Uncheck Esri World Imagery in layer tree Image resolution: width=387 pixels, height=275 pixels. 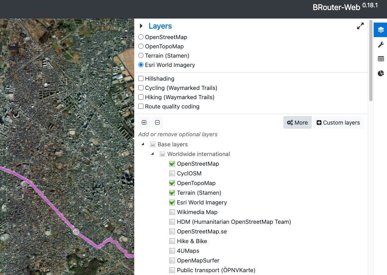coord(172,202)
